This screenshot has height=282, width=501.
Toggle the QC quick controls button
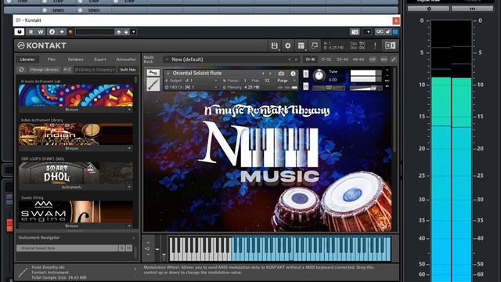(x=380, y=31)
